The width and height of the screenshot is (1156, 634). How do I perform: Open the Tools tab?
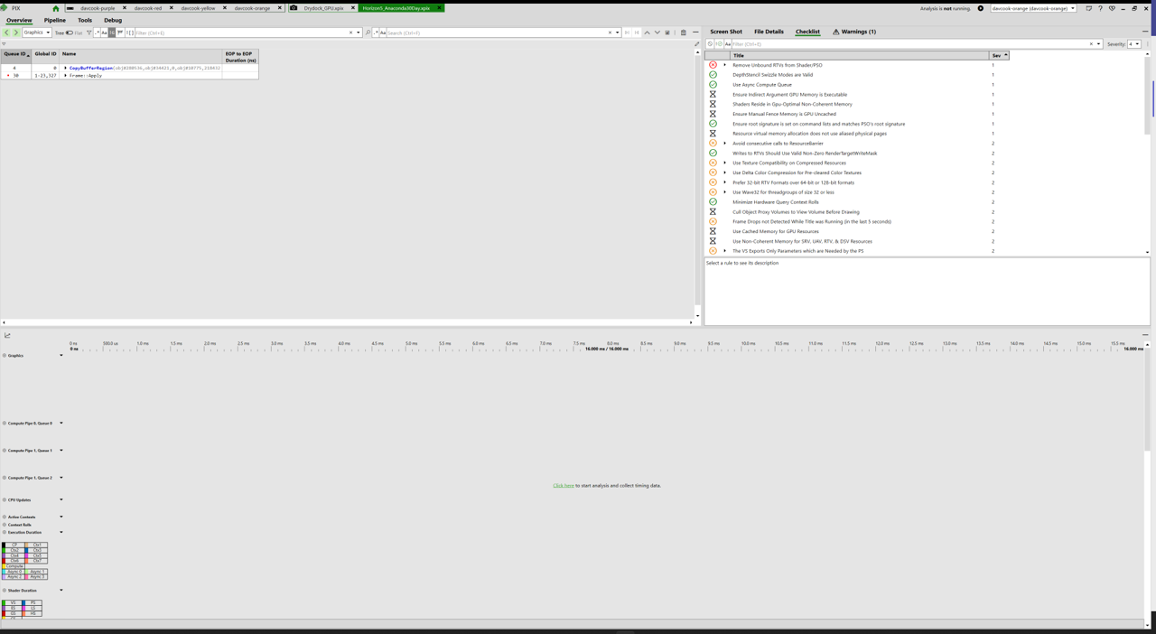85,20
